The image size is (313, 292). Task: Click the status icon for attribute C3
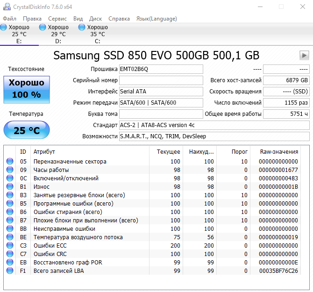(10, 245)
